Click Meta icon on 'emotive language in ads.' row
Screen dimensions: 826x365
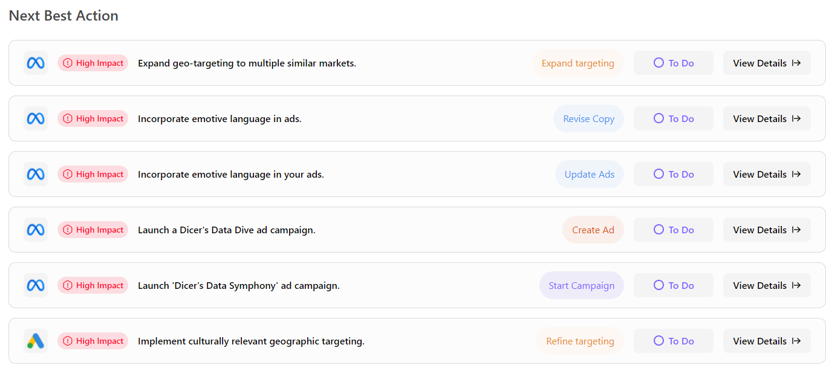click(x=36, y=118)
